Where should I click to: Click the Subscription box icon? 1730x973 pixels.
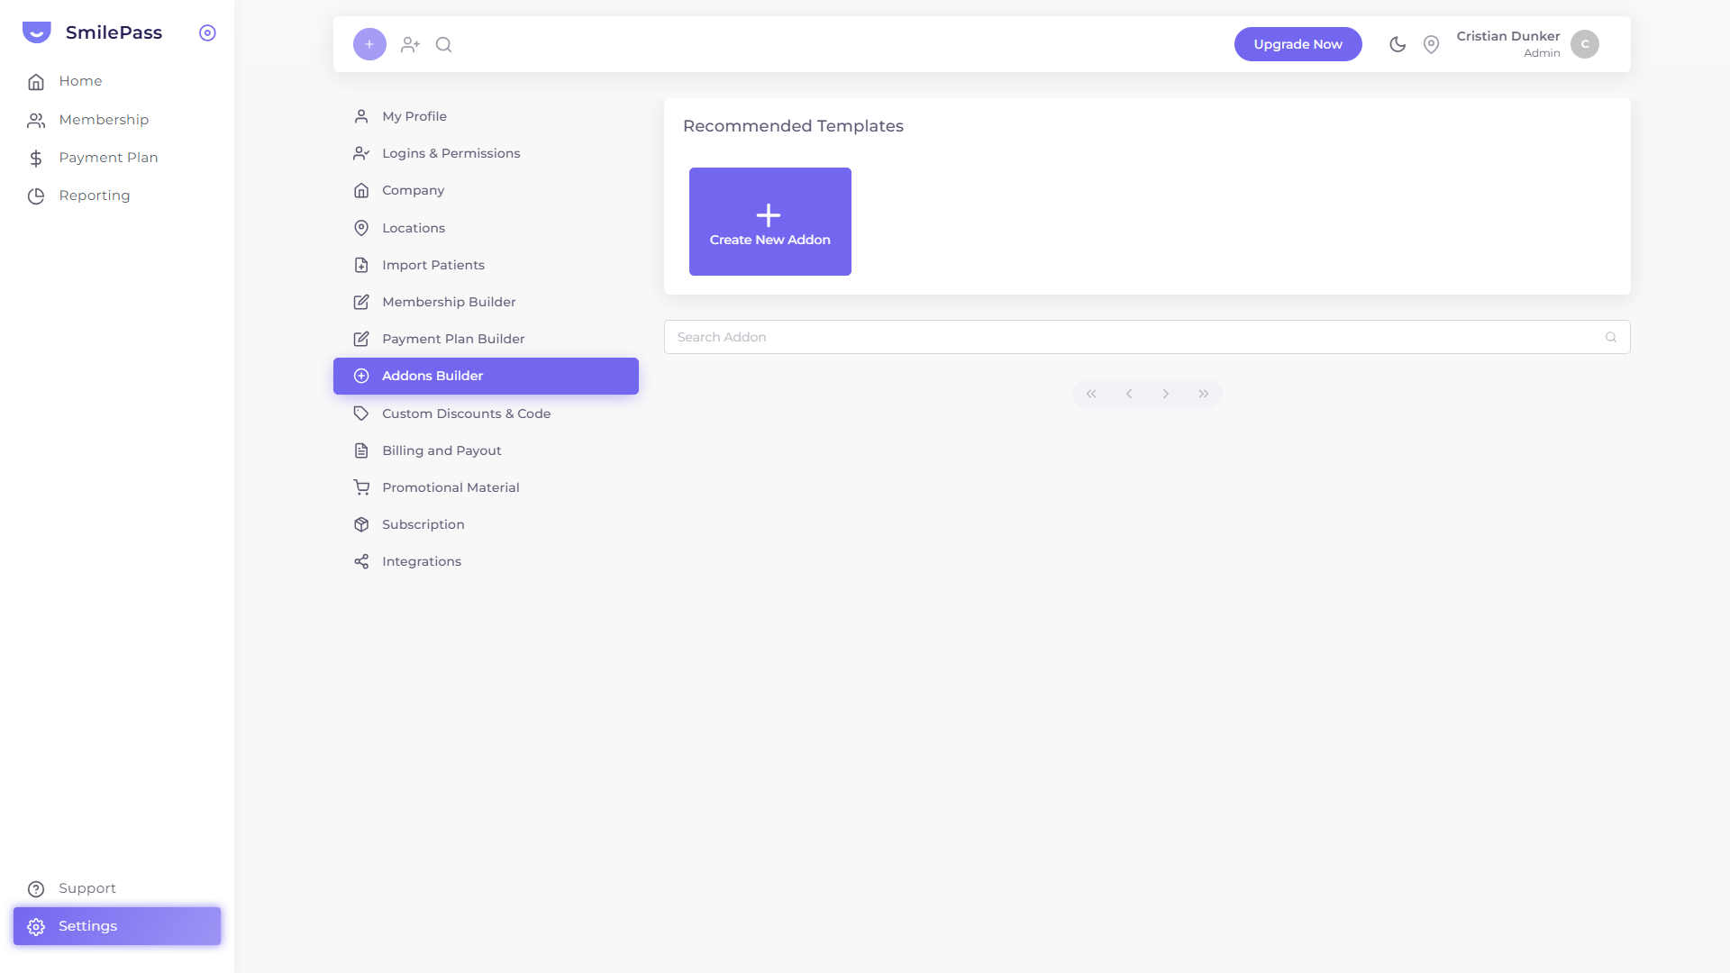point(361,524)
